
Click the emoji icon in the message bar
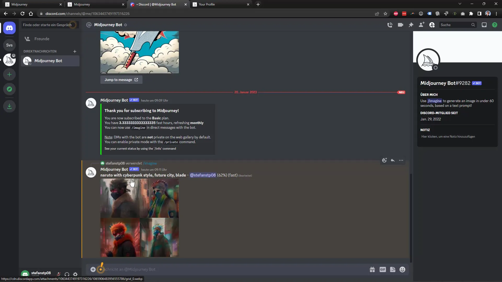403,269
